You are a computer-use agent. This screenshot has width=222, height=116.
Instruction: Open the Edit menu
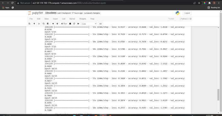pyautogui.click(x=39, y=19)
